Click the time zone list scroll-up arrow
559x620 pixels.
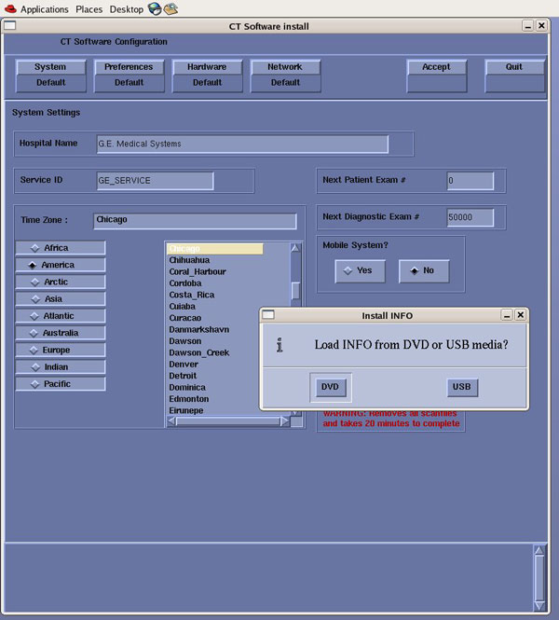pyautogui.click(x=295, y=249)
